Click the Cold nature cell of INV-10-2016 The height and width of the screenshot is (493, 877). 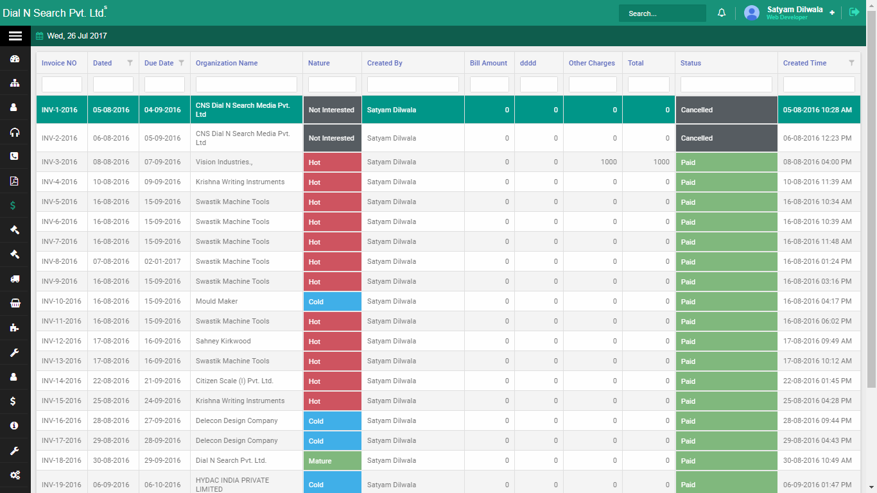click(332, 302)
